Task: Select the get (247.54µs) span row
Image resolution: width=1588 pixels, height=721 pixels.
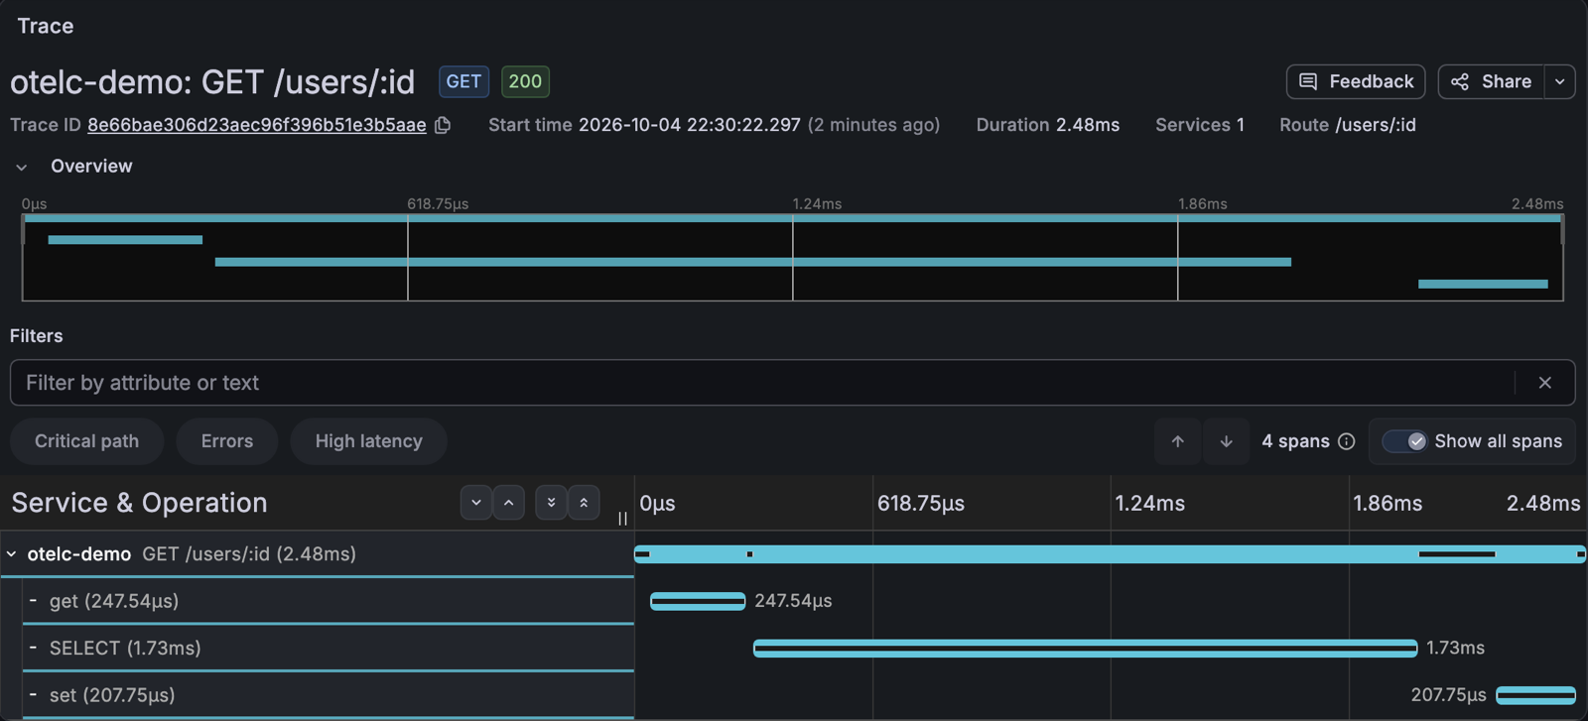Action: (x=328, y=601)
